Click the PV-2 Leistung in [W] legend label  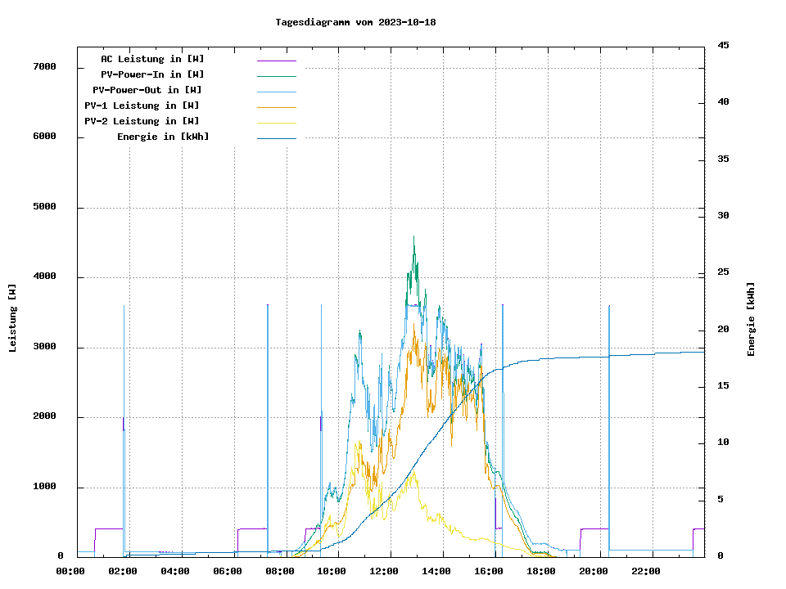tap(142, 121)
